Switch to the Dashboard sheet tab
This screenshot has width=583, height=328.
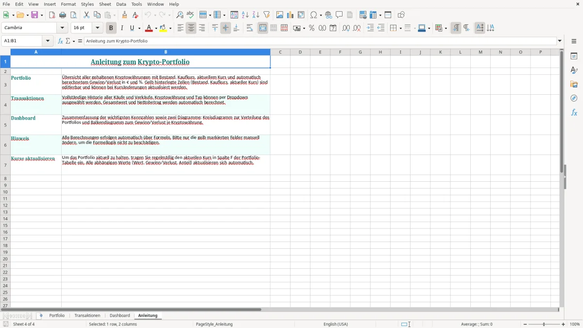coord(120,316)
